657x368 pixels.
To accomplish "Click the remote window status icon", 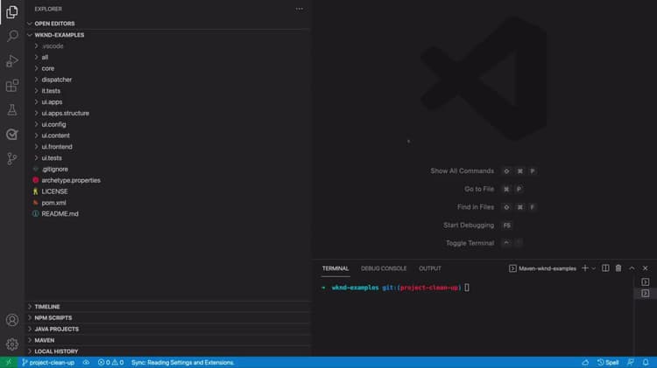I will tap(9, 363).
